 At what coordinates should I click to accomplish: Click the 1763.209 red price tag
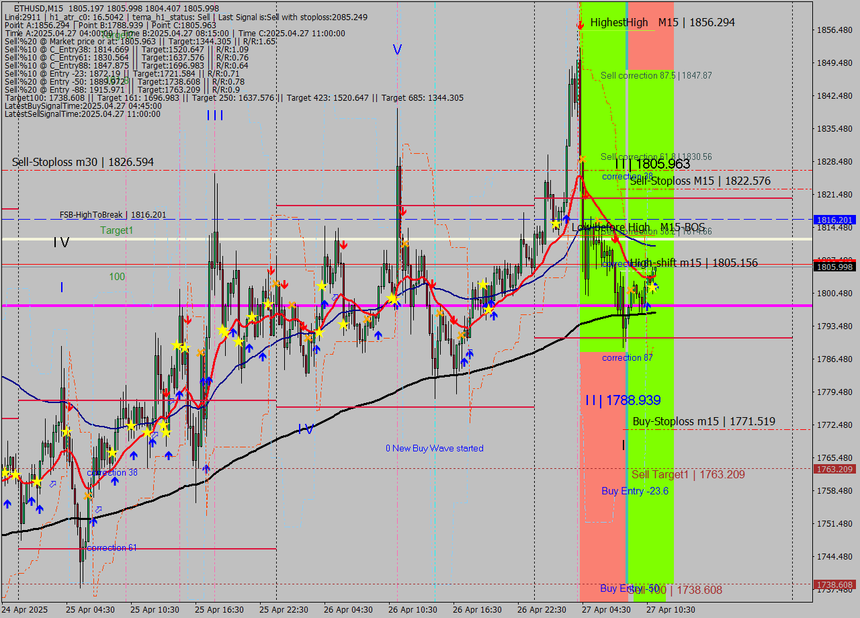coord(833,469)
